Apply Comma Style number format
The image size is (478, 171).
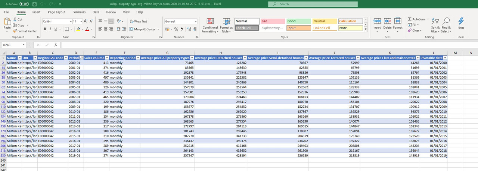[182, 29]
